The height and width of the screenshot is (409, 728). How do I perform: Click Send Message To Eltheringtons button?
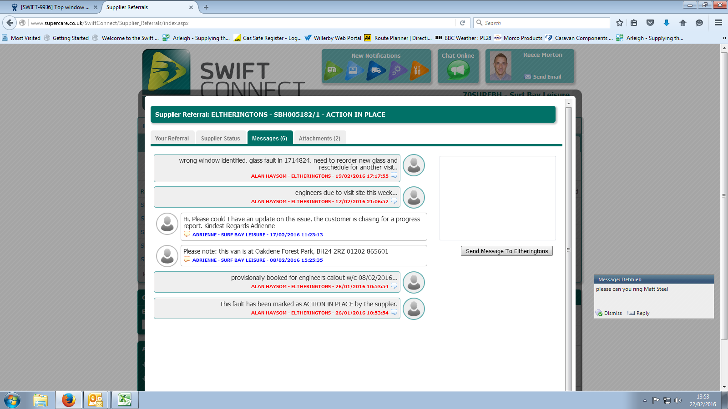(x=506, y=251)
